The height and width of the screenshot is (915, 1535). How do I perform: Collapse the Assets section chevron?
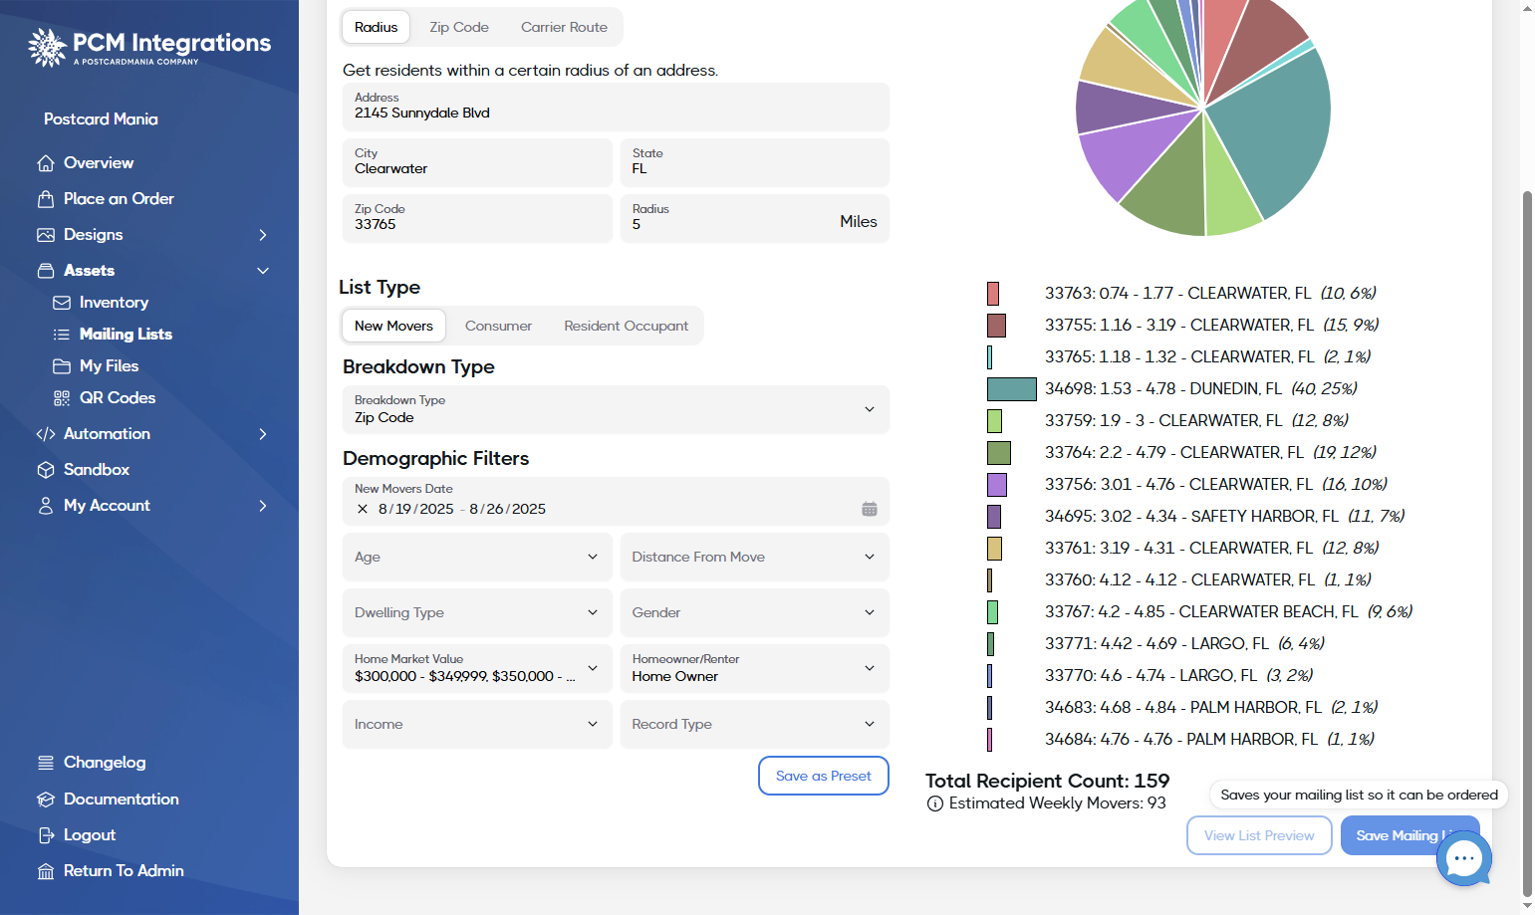263,271
